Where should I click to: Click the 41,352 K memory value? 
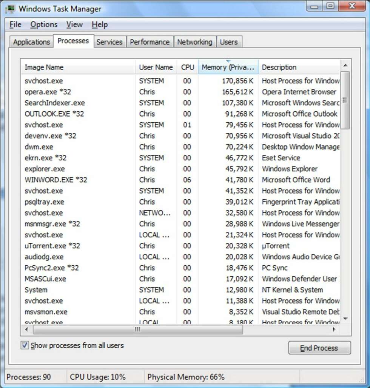pyautogui.click(x=239, y=191)
